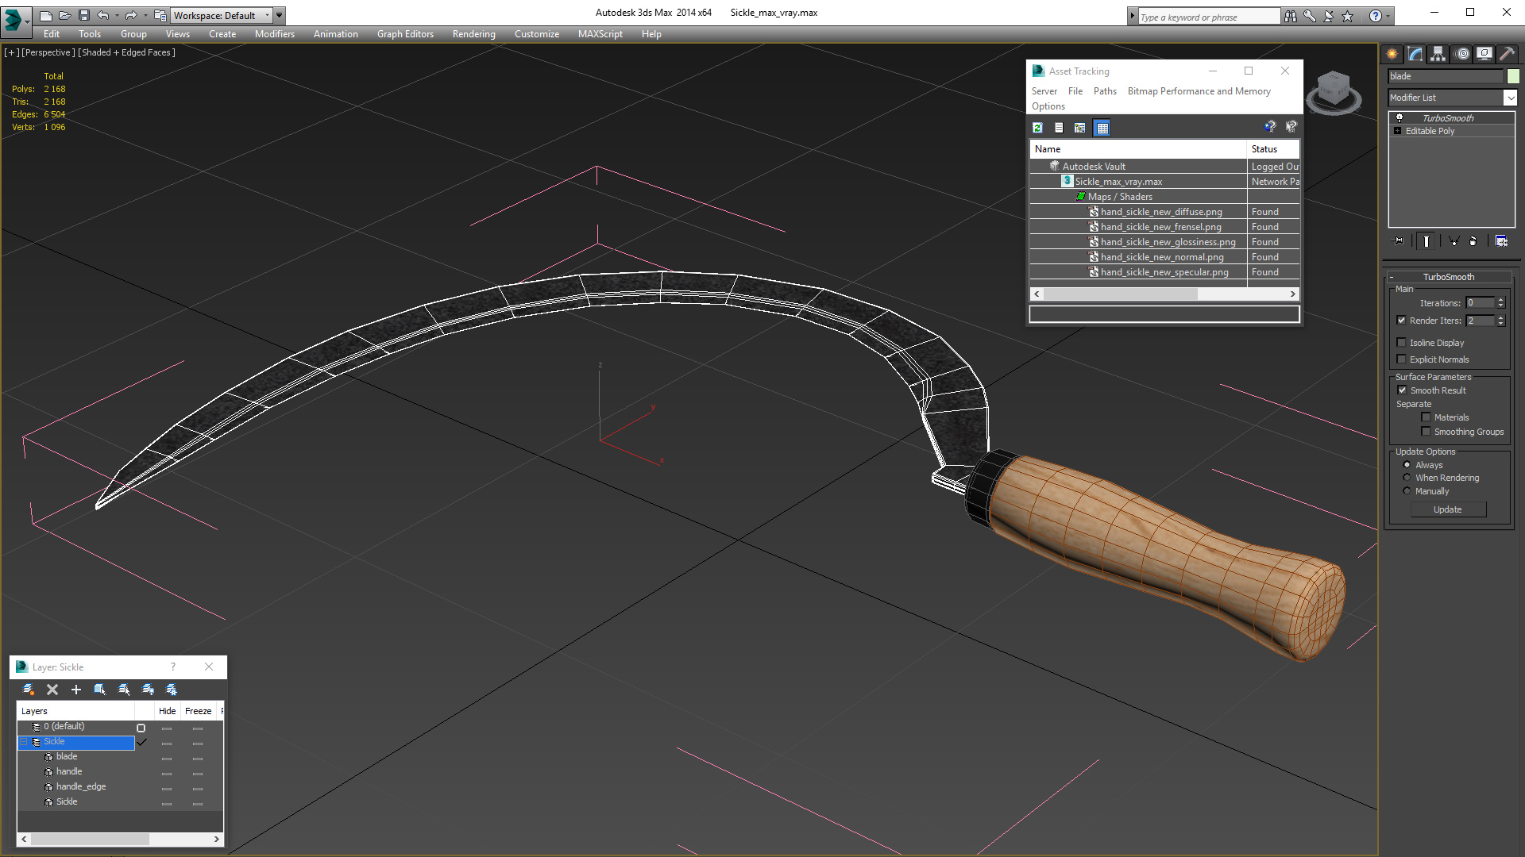
Task: Expand the Sickle layer in layer panel
Action: 23,742
